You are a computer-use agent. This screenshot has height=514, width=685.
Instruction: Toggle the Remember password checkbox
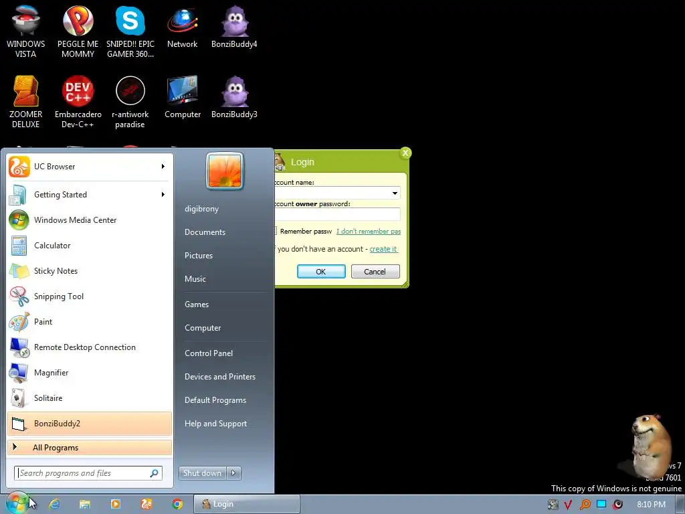[x=276, y=231]
